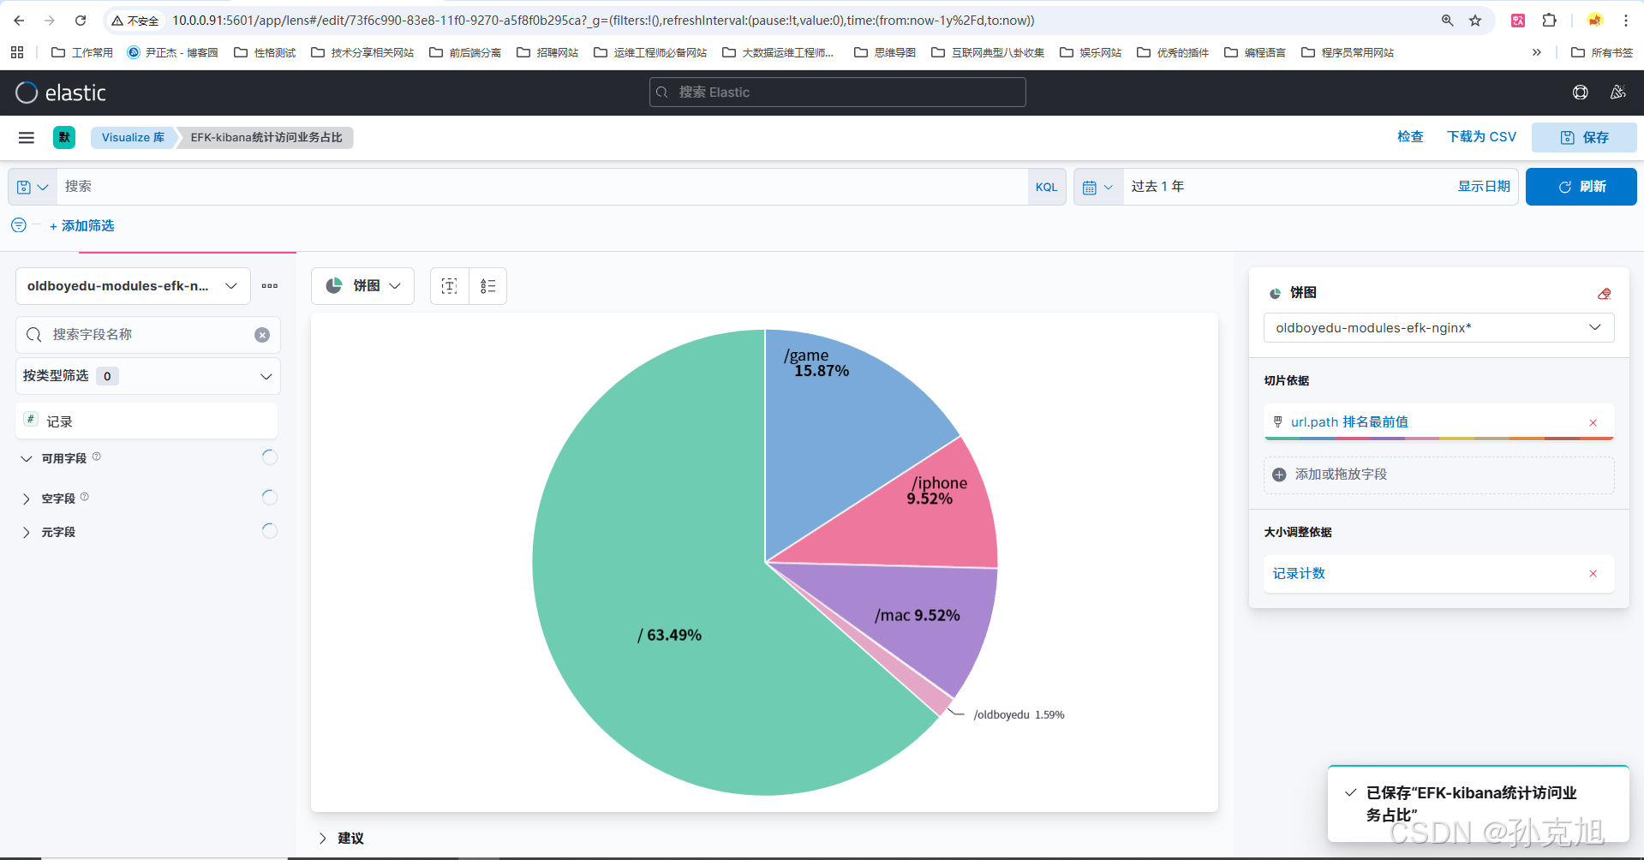Open the value labels settings icon
Viewport: 1644px width, 860px height.
click(450, 286)
